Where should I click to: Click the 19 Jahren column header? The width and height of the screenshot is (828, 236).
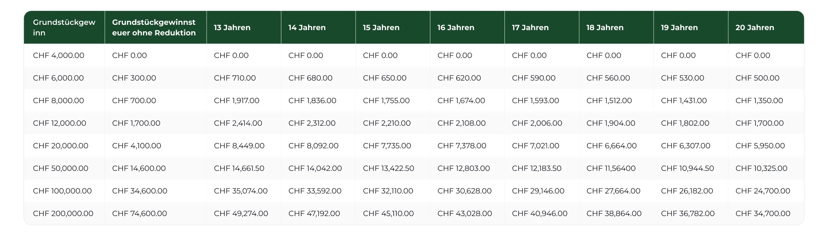tap(691, 27)
